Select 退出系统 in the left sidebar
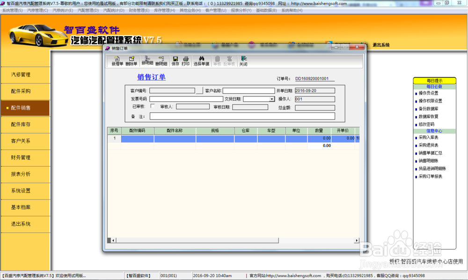 25,224
